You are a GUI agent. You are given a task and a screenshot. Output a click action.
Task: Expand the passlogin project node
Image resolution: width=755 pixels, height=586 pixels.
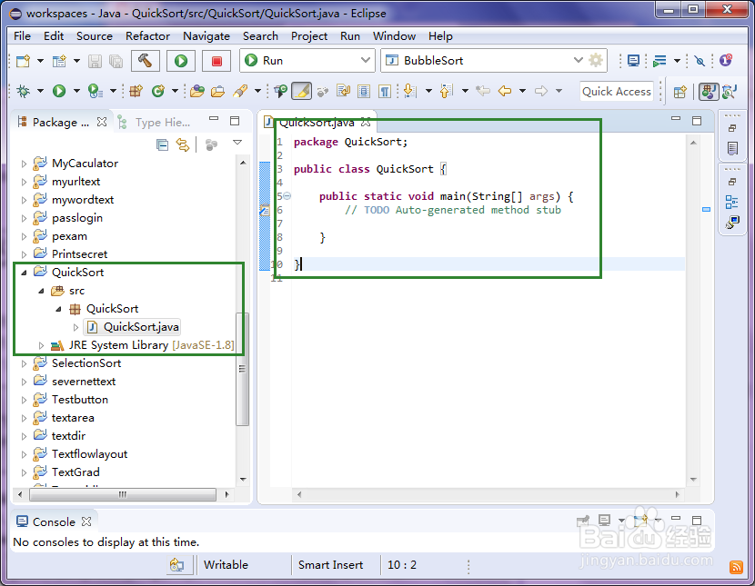click(x=24, y=218)
